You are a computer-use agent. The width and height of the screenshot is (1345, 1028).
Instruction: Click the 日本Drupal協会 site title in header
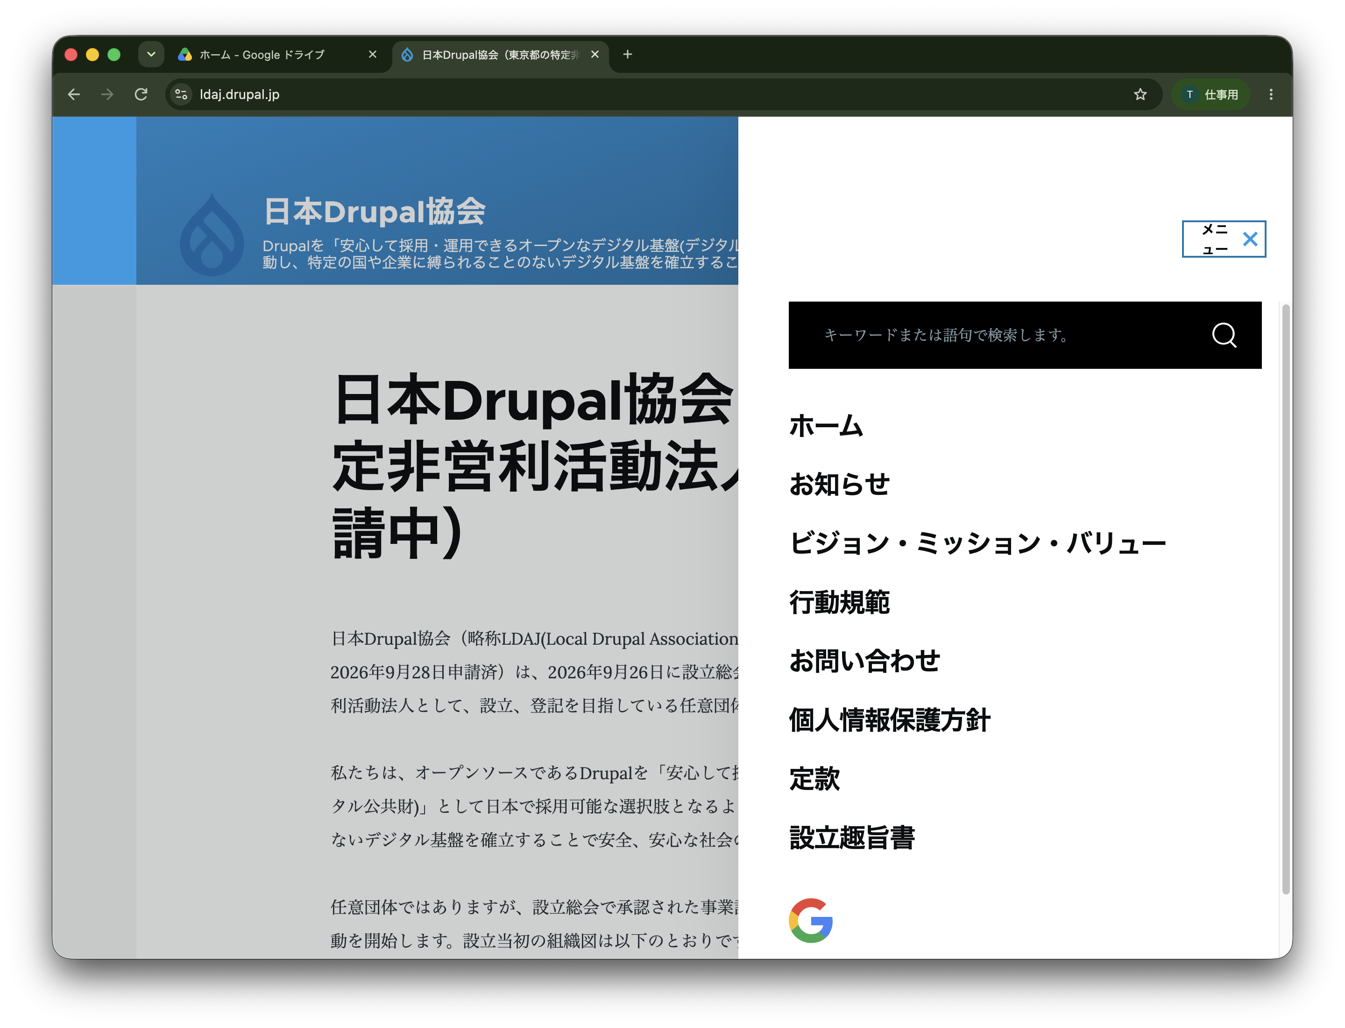(x=375, y=212)
